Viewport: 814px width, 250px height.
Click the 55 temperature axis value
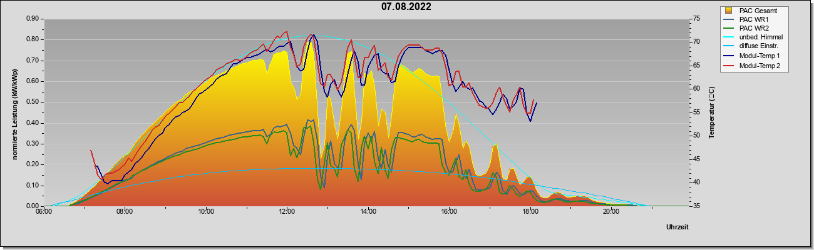696,112
